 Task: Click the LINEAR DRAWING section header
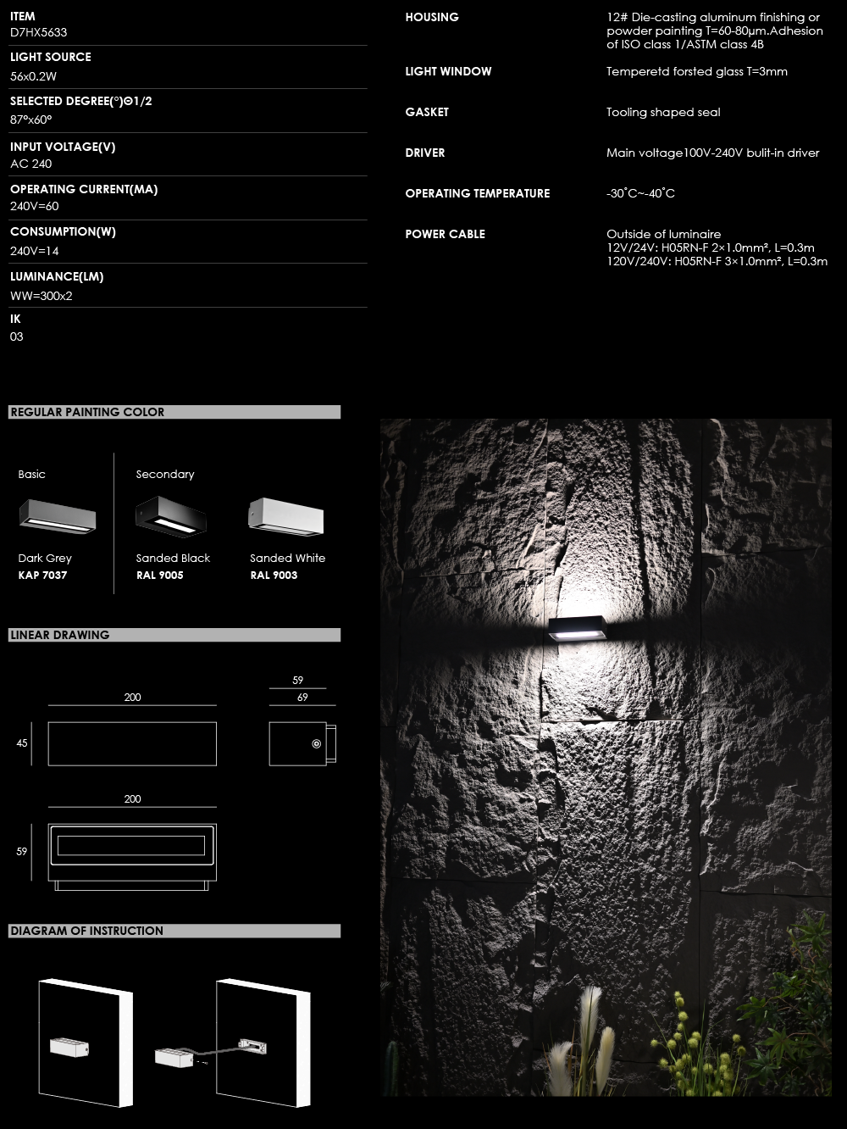tap(174, 635)
